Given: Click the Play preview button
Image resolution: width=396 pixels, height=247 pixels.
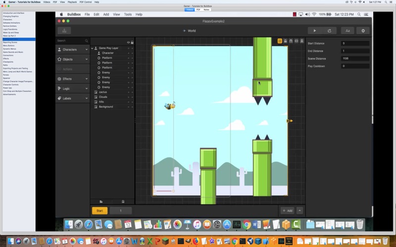Looking at the screenshot, I should 315,31.
